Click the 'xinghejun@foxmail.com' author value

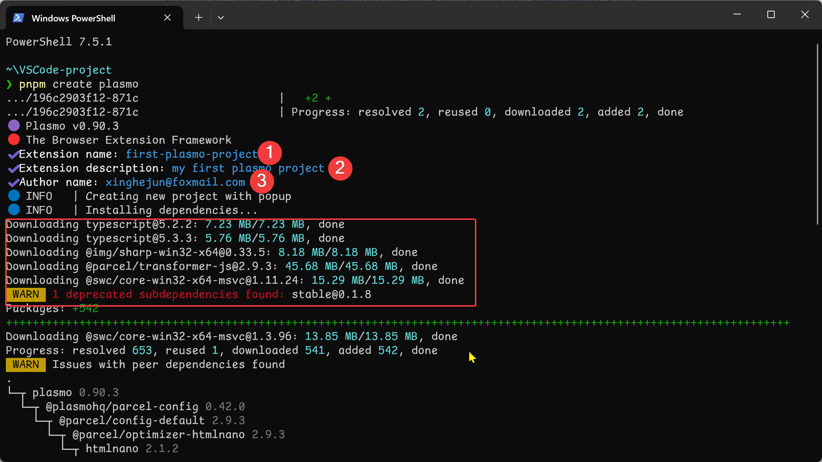pyautogui.click(x=175, y=182)
